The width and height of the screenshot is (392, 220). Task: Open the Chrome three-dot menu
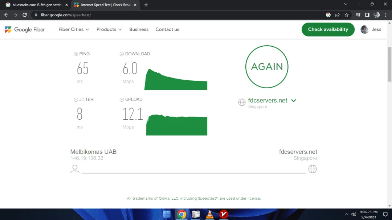(x=386, y=15)
